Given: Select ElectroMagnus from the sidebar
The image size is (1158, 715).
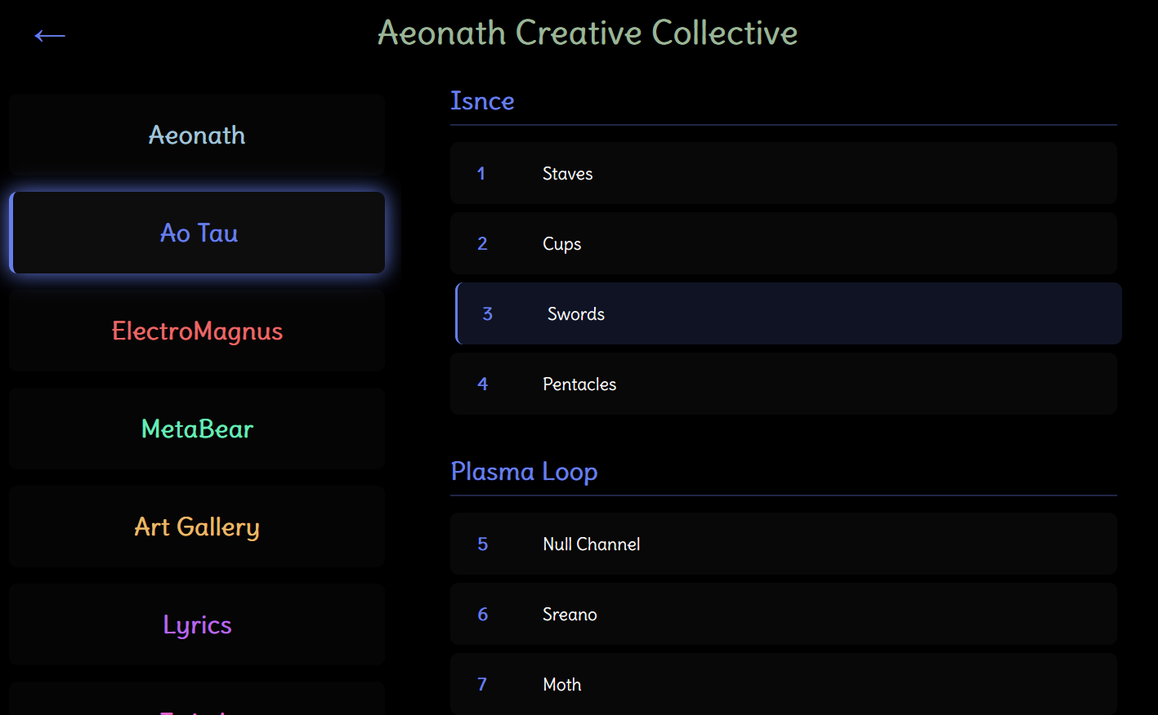Looking at the screenshot, I should point(197,331).
